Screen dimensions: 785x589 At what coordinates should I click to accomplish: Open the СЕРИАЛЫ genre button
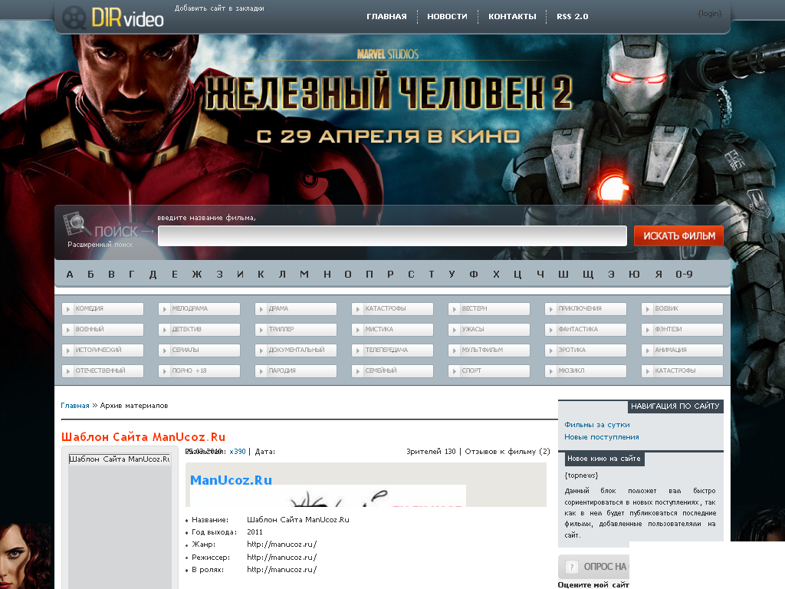[199, 350]
